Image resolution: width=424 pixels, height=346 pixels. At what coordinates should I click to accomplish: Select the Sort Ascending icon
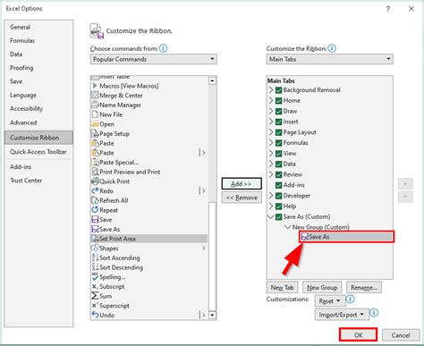click(x=95, y=257)
